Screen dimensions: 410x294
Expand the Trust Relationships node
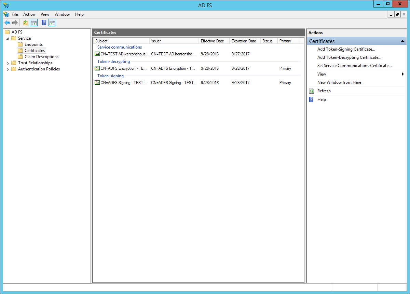(x=8, y=63)
